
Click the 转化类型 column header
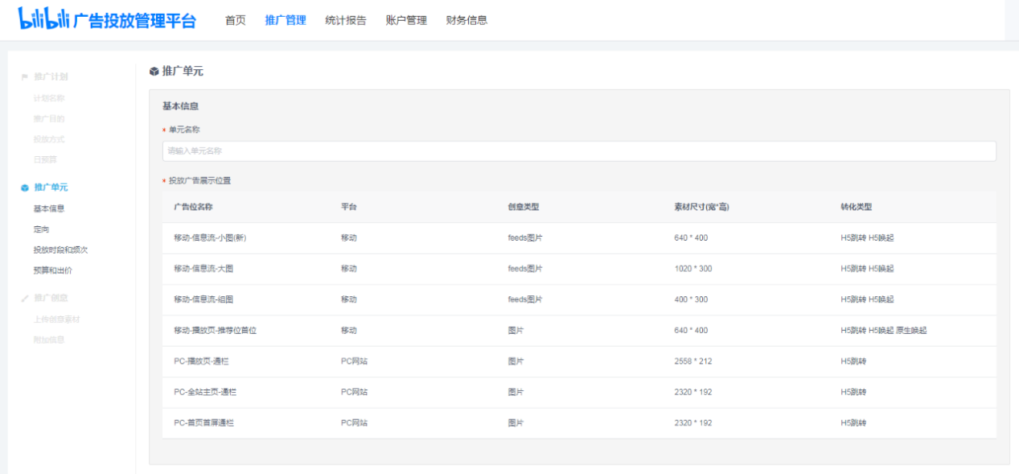coord(856,207)
